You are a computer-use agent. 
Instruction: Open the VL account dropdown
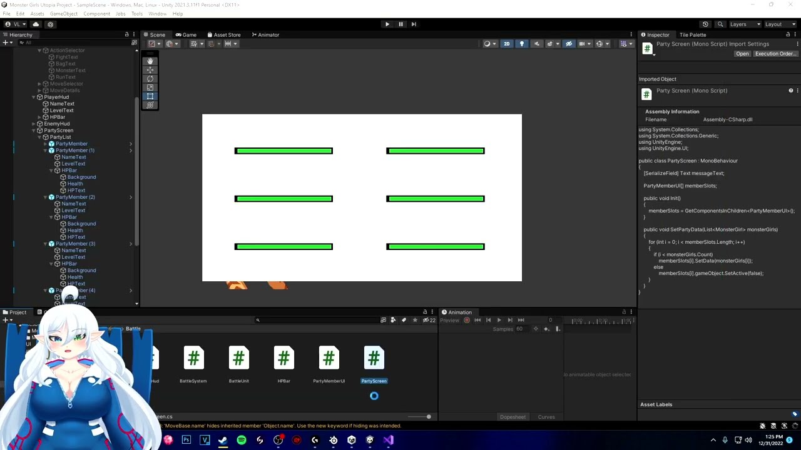point(16,24)
